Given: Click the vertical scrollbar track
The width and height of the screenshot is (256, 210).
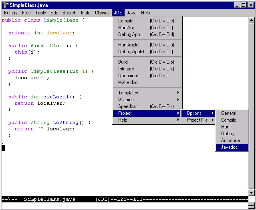Looking at the screenshot, I should (252, 106).
